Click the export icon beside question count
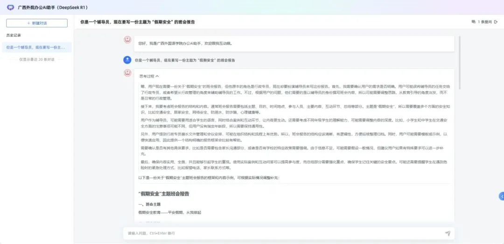Screen dimensions: 504x244 coord(496,22)
